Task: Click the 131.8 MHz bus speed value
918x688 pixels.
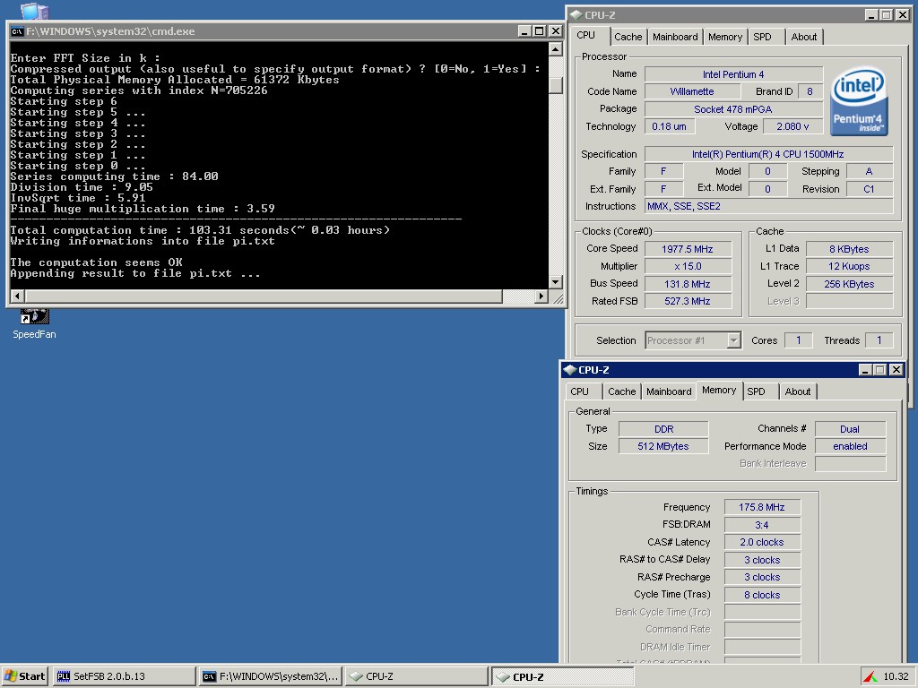Action: click(688, 284)
